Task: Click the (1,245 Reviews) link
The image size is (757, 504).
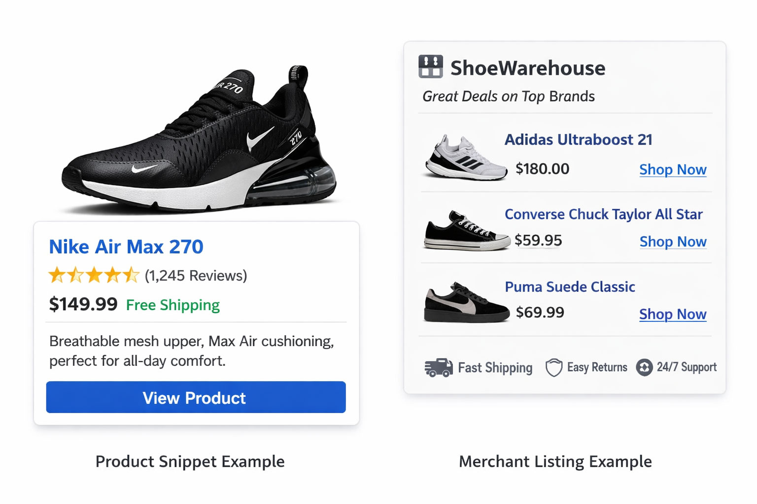Action: (x=196, y=276)
